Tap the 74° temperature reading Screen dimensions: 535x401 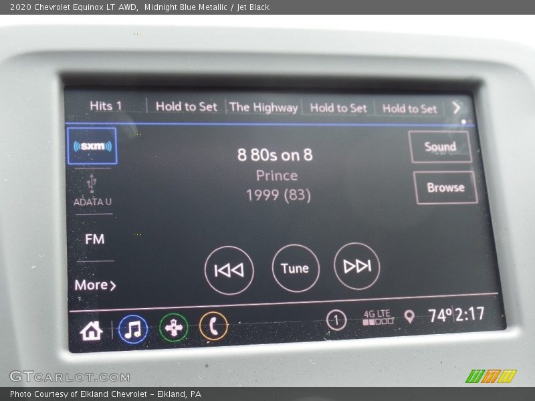[440, 315]
